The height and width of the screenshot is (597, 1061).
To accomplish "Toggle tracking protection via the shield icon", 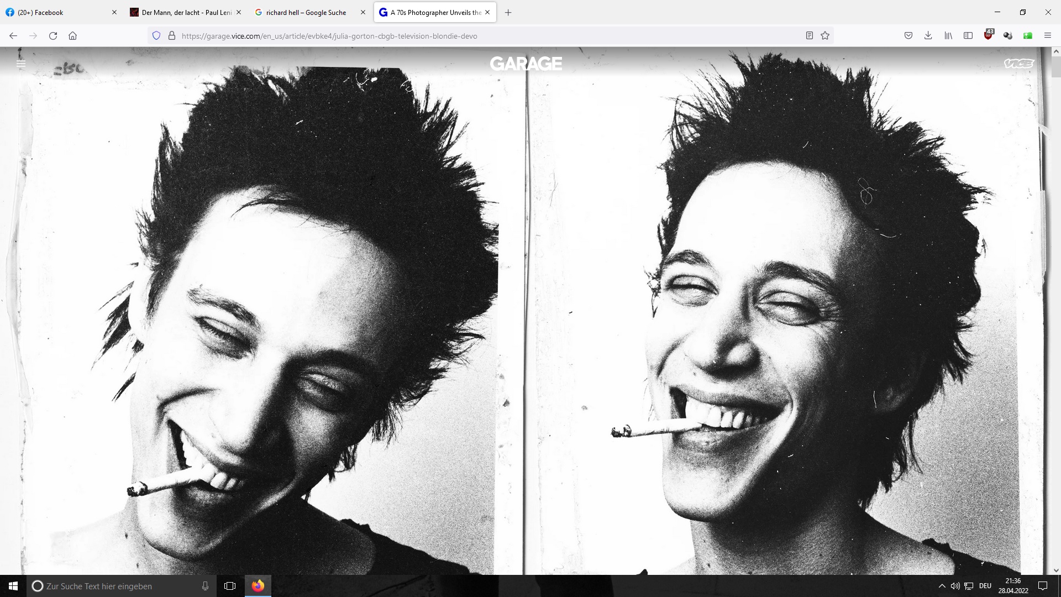I will [156, 35].
